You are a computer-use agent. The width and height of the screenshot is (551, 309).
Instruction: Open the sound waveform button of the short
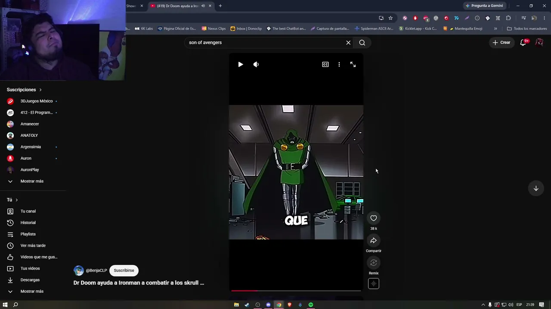point(374,284)
